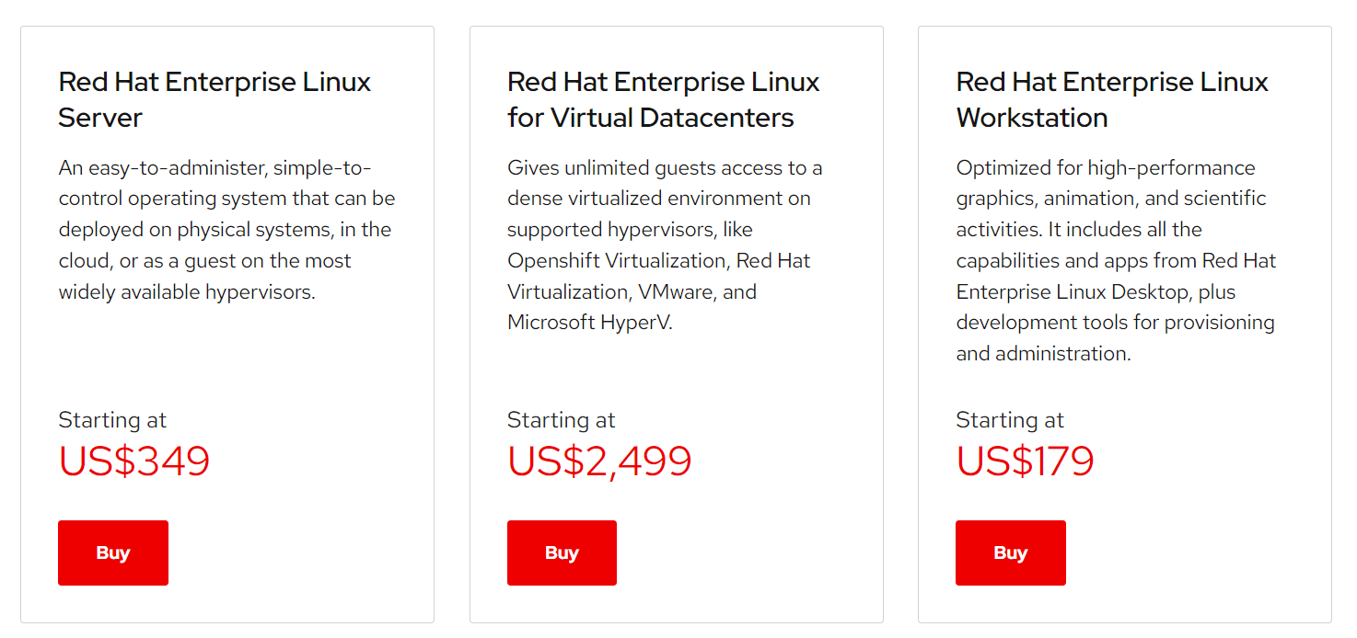Click Buy for Red Hat Enterprise Linux Server
Image resolution: width=1357 pixels, height=638 pixels.
[x=113, y=553]
